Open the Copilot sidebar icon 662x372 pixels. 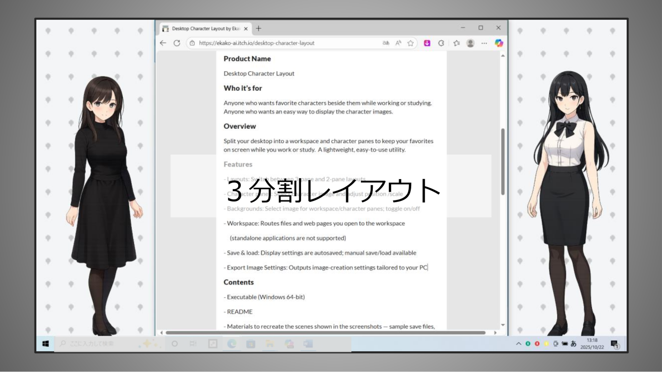499,43
